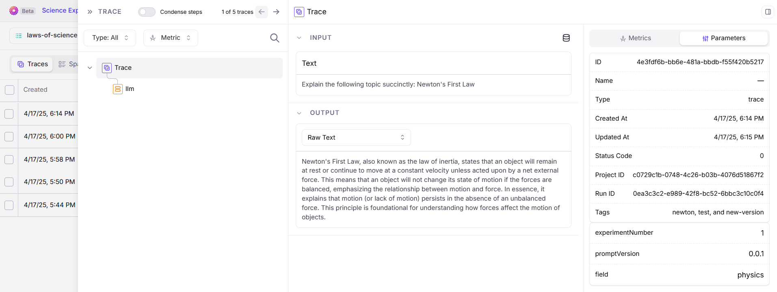Viewport: 777px width, 292px height.
Task: Click the database icon beside INPUT
Action: click(566, 38)
